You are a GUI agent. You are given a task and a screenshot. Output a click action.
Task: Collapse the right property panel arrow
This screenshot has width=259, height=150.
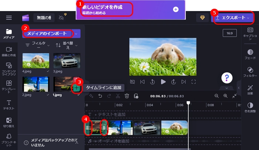pyautogui.click(x=239, y=88)
